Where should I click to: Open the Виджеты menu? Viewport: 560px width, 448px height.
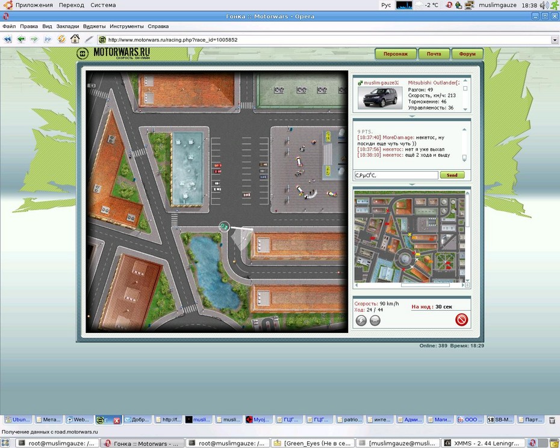(x=95, y=26)
